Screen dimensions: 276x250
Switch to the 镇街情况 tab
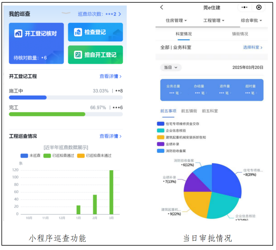pyautogui.click(x=240, y=34)
